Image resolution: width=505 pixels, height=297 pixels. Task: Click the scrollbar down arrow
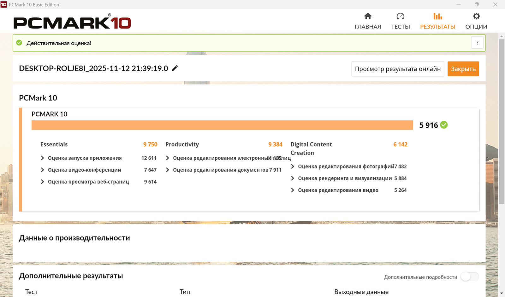[502, 294]
